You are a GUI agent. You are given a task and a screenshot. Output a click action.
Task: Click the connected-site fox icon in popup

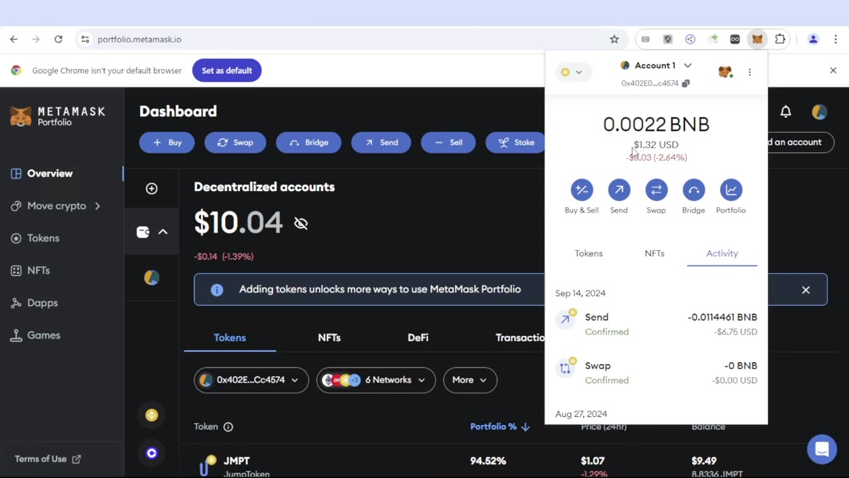tap(726, 72)
